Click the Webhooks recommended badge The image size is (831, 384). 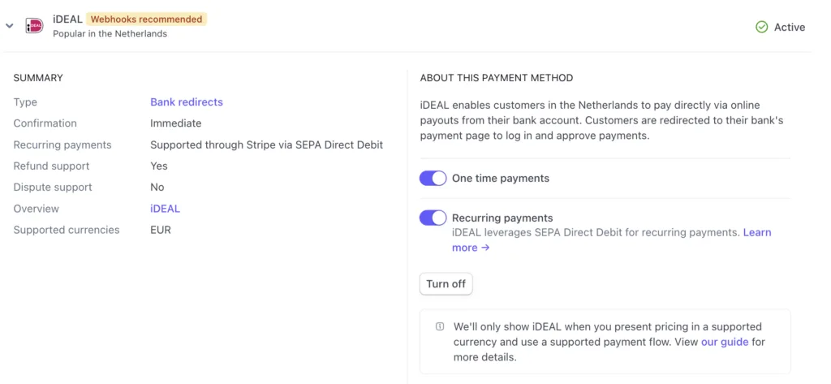click(x=146, y=19)
